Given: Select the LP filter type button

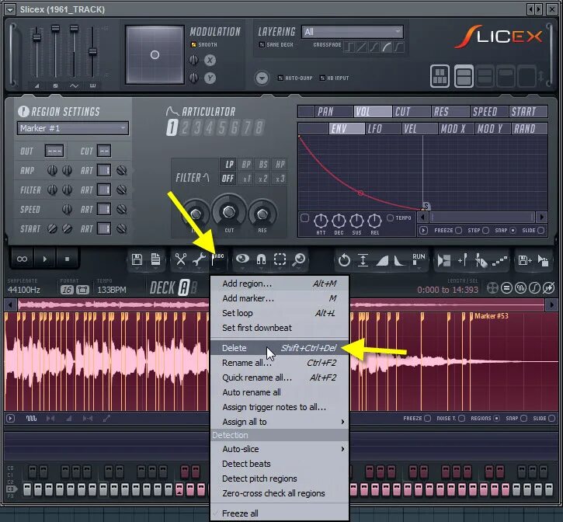Looking at the screenshot, I should click(x=229, y=165).
